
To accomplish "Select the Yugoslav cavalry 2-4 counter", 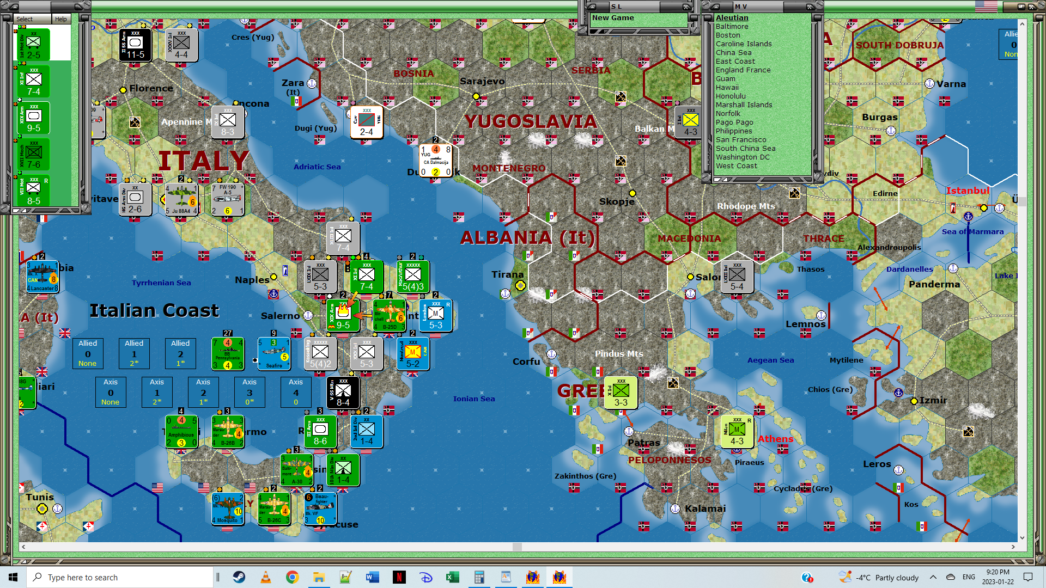I will click(x=367, y=122).
